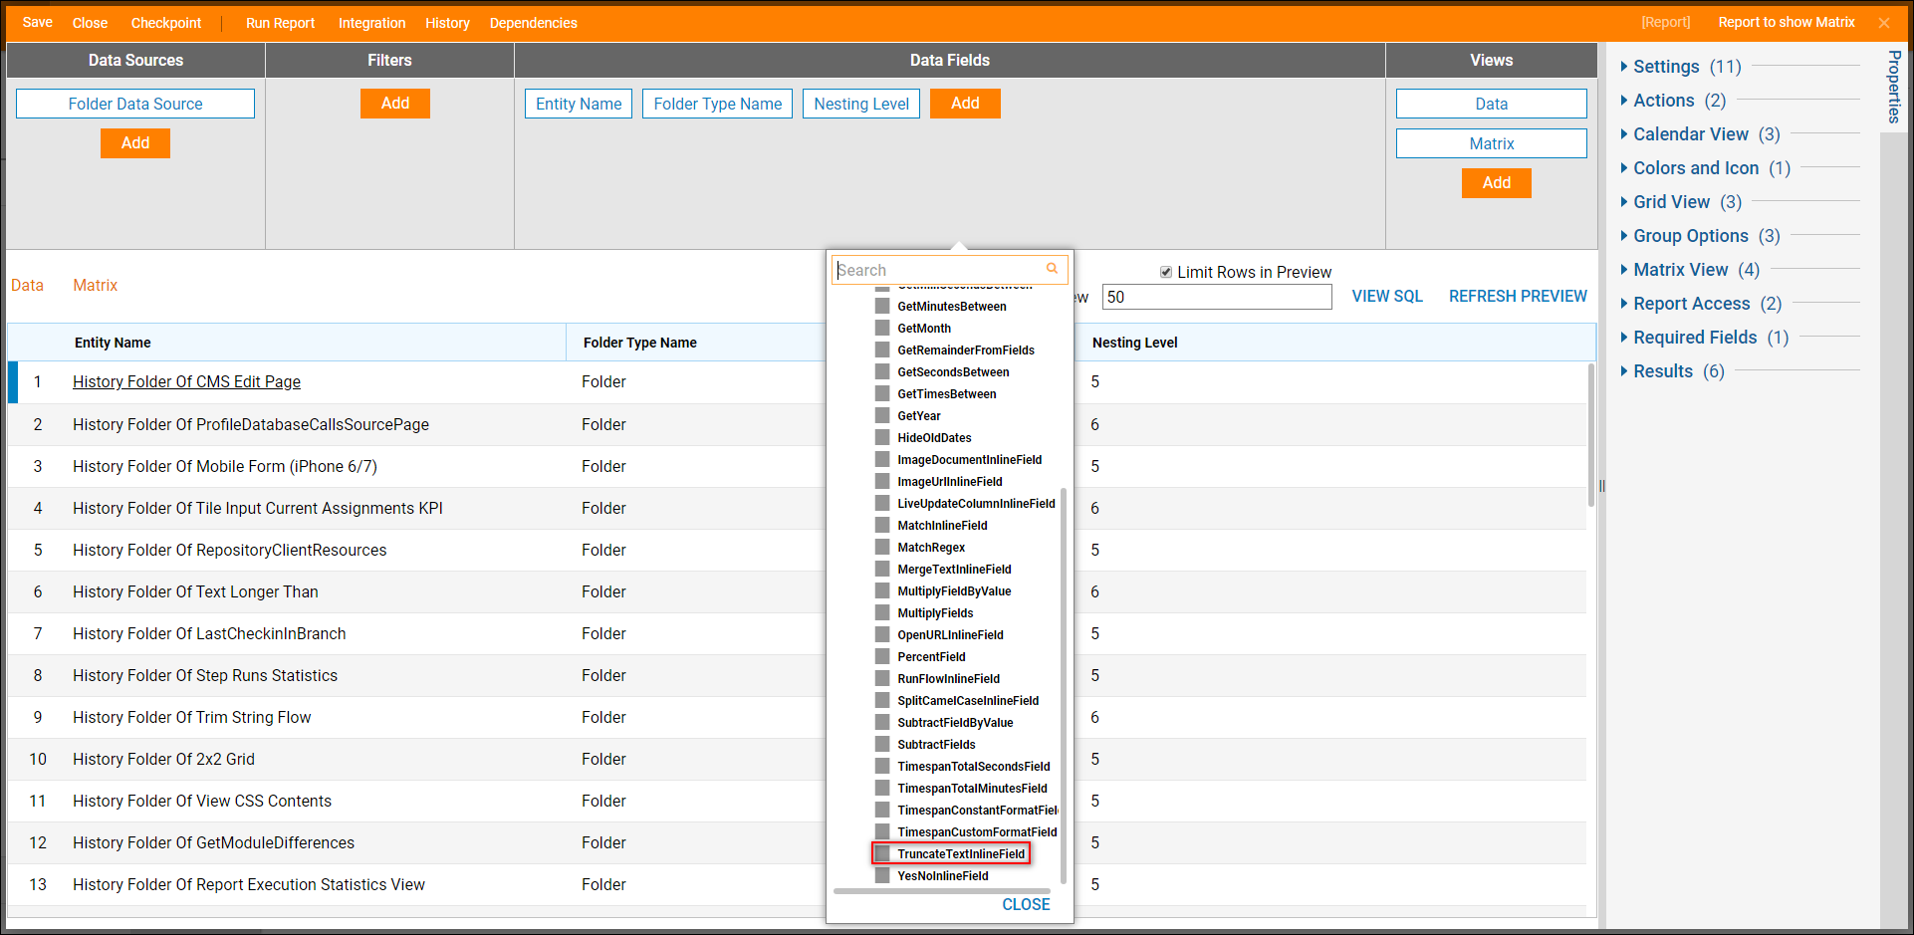1914x935 pixels.
Task: Tick the TruncateTextInlineField checkbox
Action: coord(882,853)
